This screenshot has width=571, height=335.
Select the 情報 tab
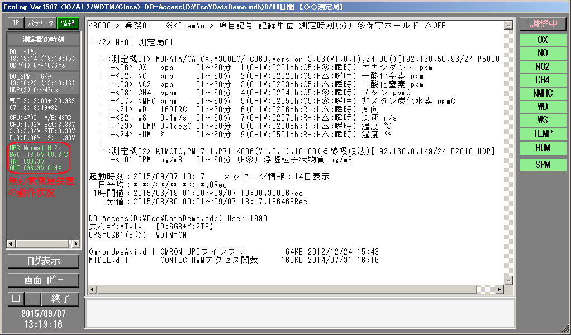68,23
